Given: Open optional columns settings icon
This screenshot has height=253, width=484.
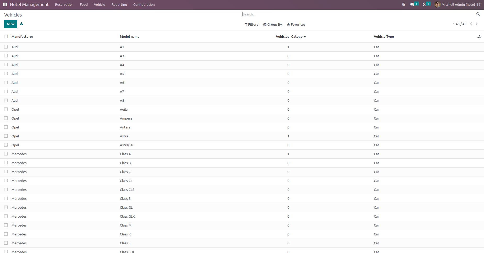Looking at the screenshot, I should (x=479, y=37).
